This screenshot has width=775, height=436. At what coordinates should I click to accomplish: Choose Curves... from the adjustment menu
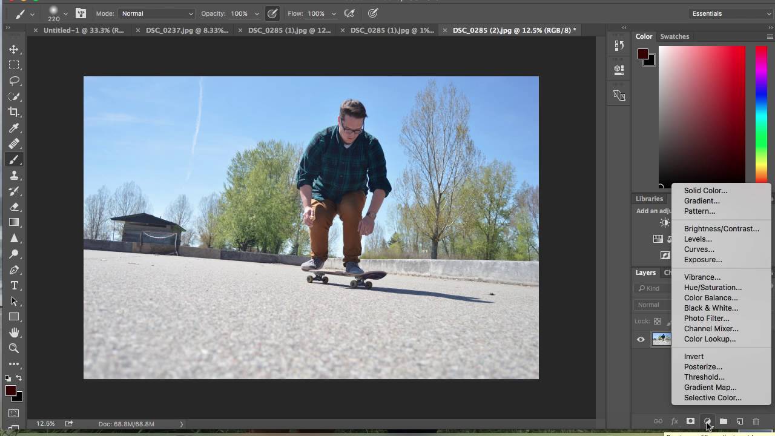[699, 249]
